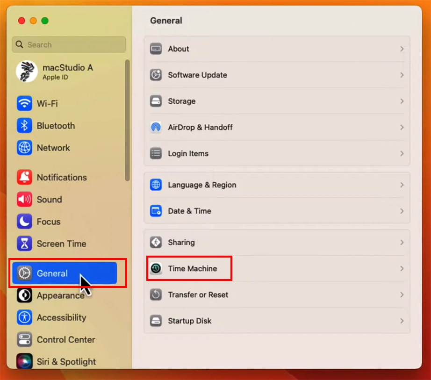
Task: Click the macStudio A profile avatar
Action: (x=27, y=72)
